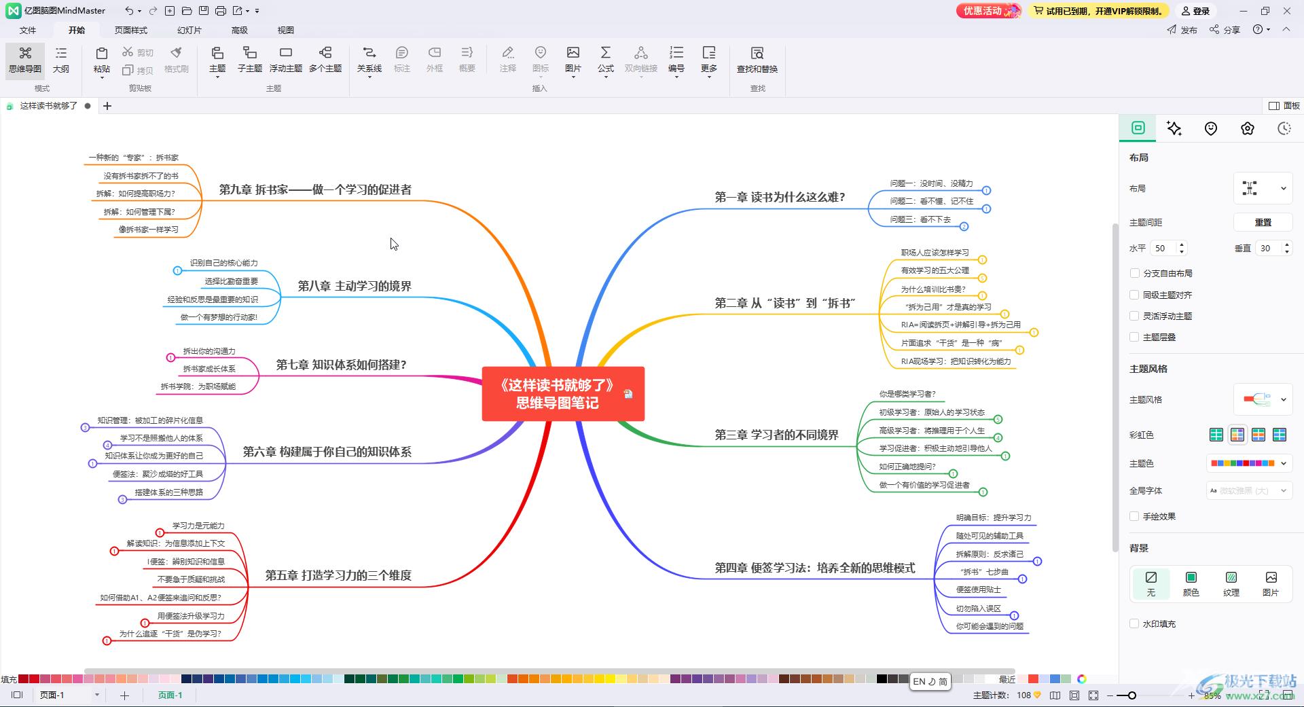Select the central 这样读书就够了 topic node
The width and height of the screenshot is (1304, 707).
(x=563, y=394)
